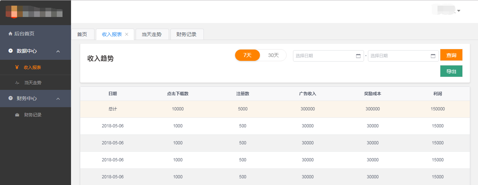Click the home icon beside 后台首页
478x185 pixels.
click(x=10, y=34)
